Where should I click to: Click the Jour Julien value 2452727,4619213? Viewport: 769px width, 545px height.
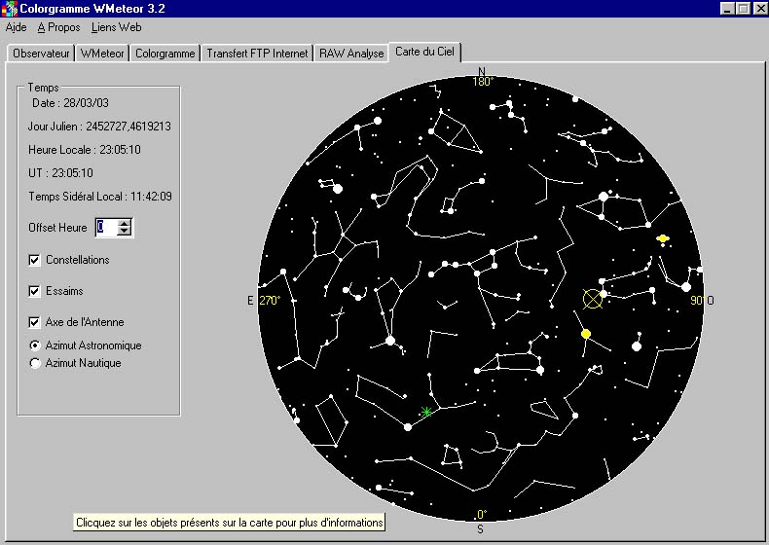tap(128, 127)
